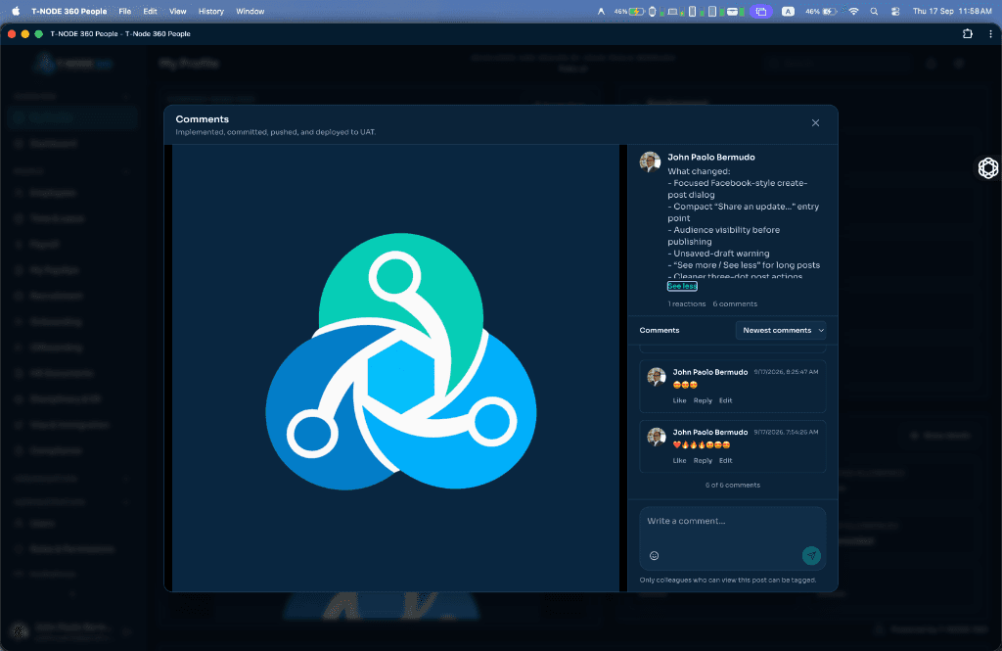Viewport: 1002px width, 651px height.
Task: Edit the comment posted at 7:54:26 AM
Action: (x=725, y=460)
